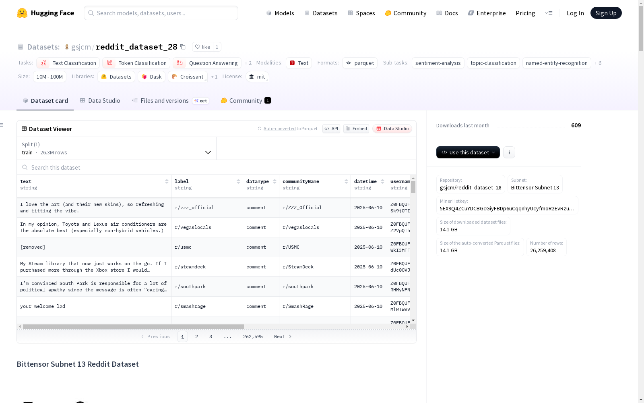Click the r/steamdeck label cell

207,267
